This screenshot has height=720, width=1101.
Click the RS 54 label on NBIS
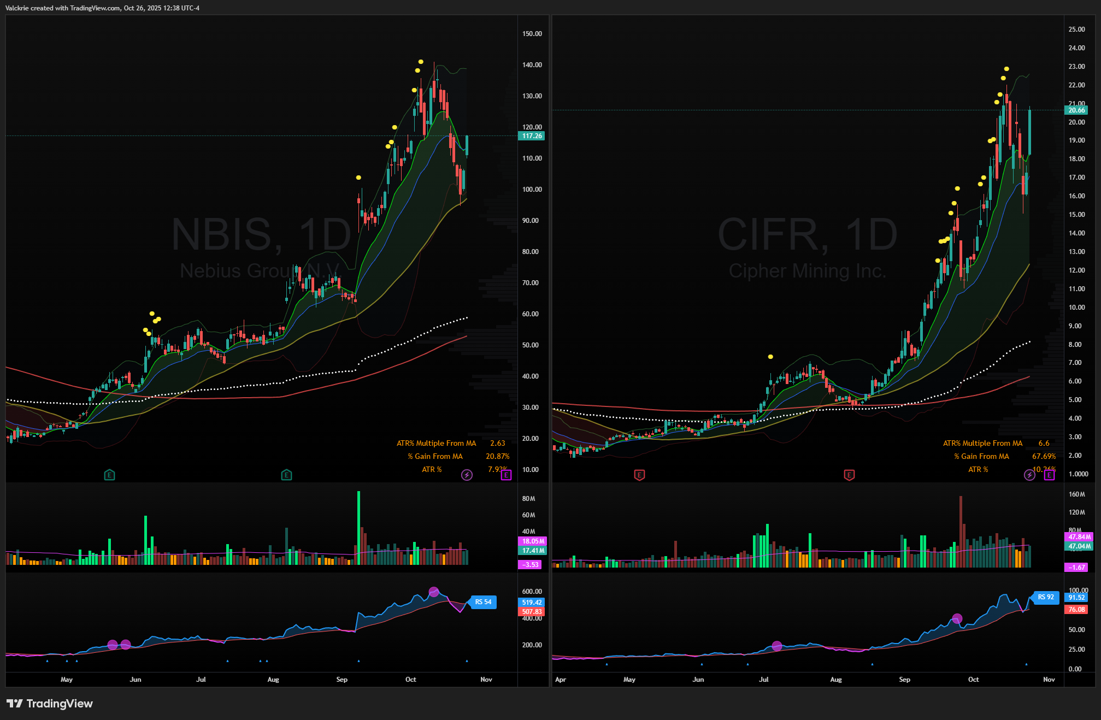(x=483, y=602)
